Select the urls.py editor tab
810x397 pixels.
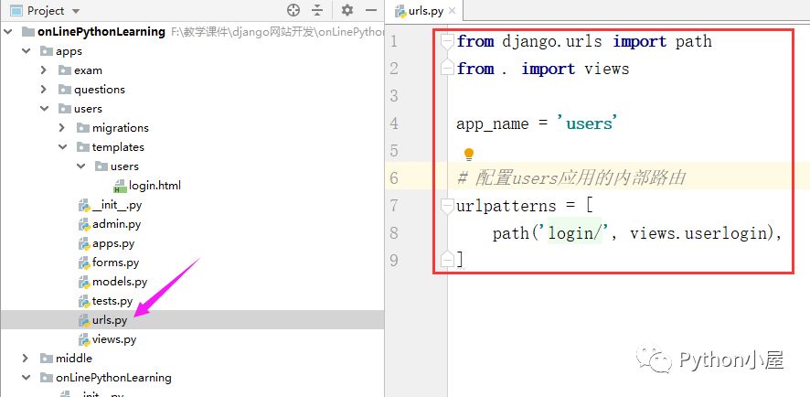pos(425,11)
